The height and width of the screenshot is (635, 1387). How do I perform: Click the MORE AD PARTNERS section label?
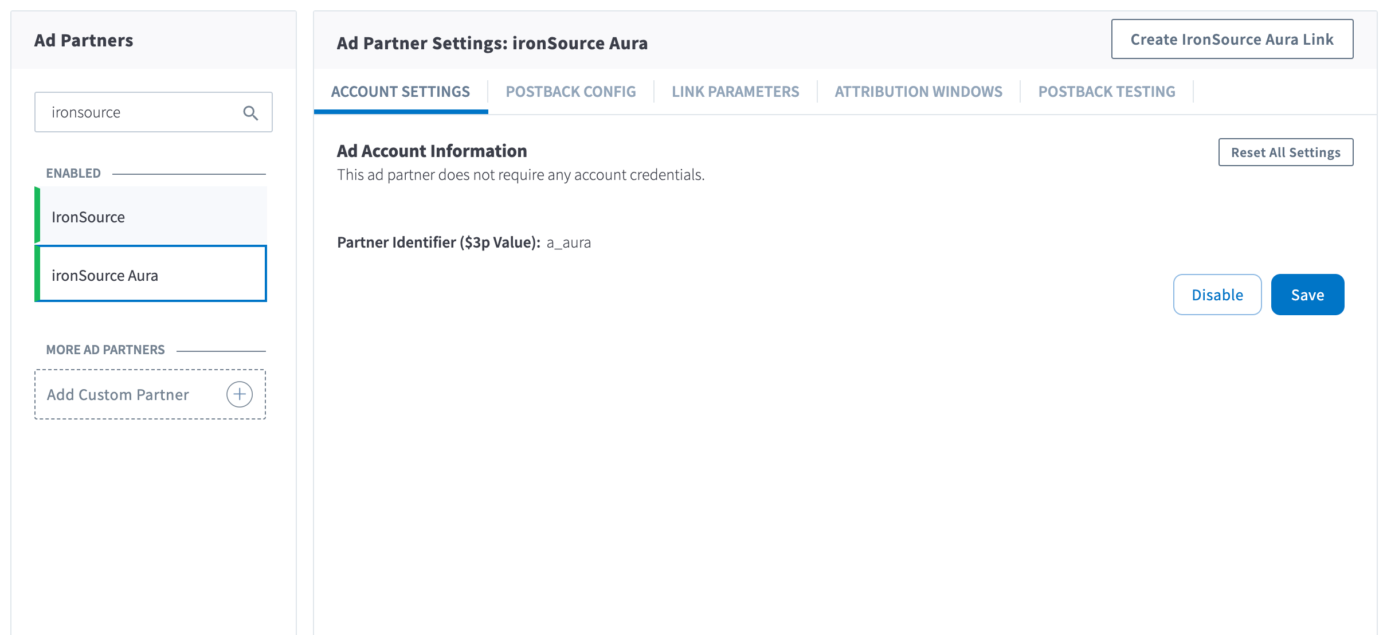click(x=105, y=350)
